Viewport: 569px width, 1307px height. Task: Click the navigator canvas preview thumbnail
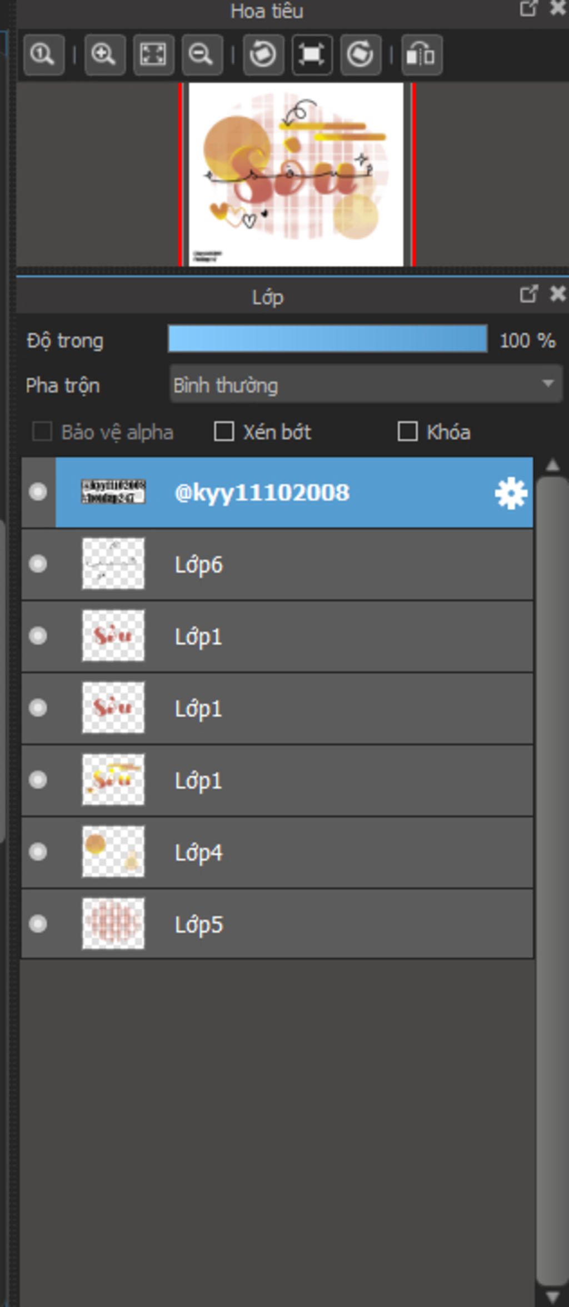(x=296, y=174)
